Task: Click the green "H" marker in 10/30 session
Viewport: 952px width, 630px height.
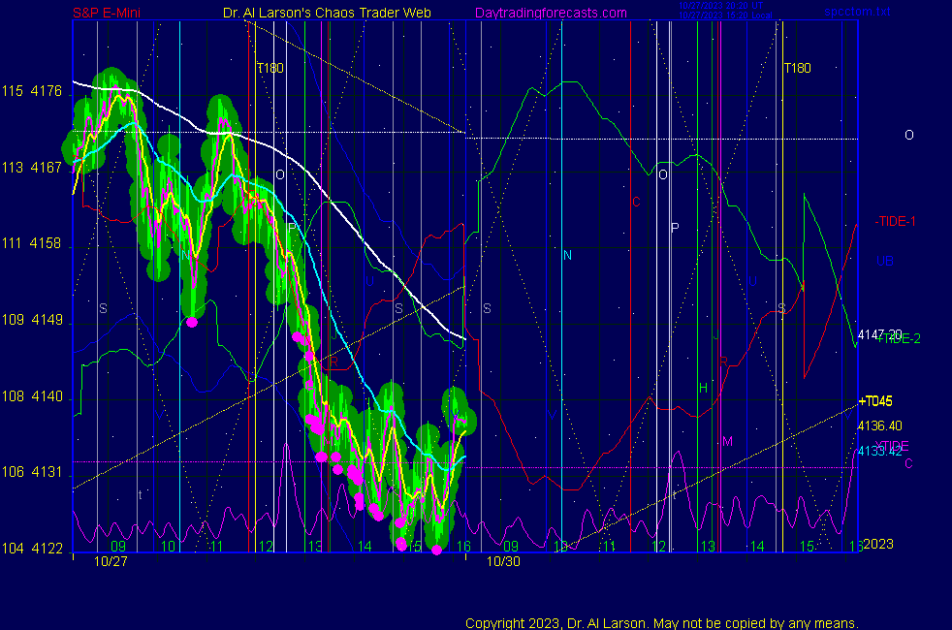Action: (703, 388)
